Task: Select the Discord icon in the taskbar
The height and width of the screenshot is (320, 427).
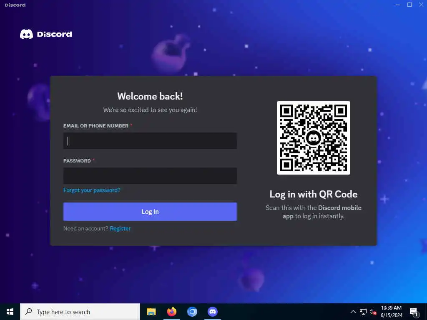Action: [212, 312]
